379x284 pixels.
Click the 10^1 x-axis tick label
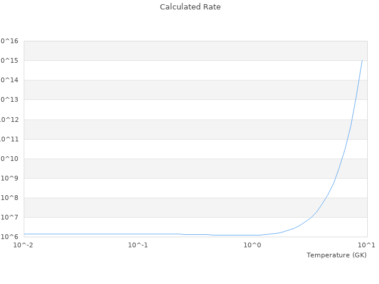pos(367,245)
